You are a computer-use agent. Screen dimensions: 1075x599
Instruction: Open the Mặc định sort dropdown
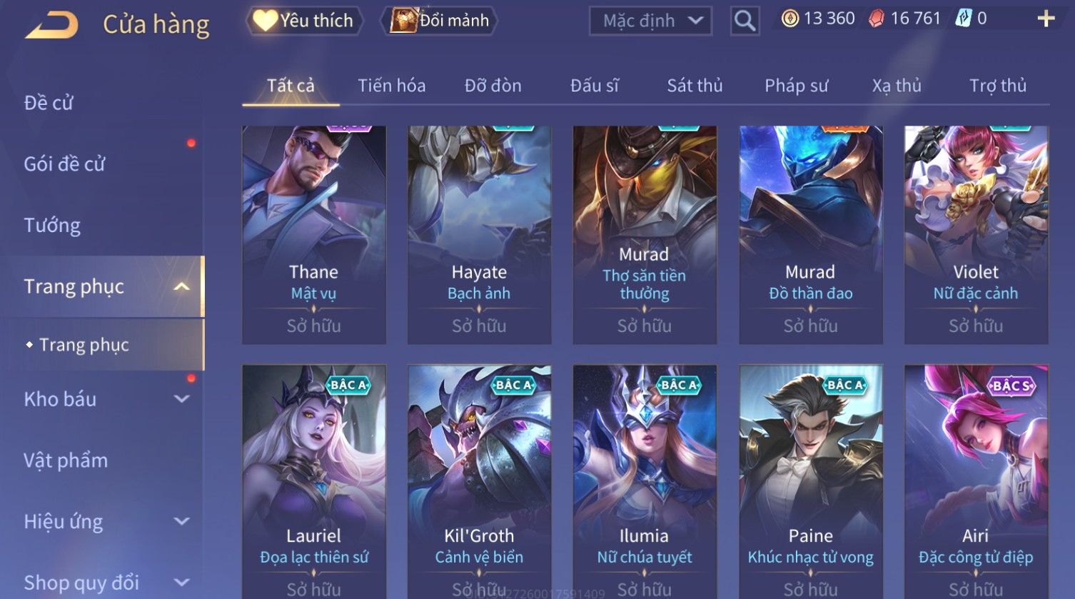pyautogui.click(x=650, y=21)
